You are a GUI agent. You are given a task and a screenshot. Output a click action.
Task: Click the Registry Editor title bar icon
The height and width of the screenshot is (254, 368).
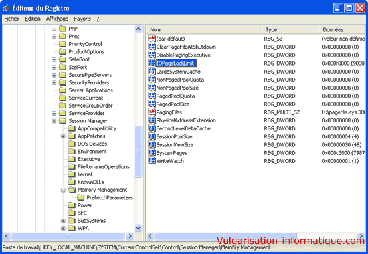(6, 8)
